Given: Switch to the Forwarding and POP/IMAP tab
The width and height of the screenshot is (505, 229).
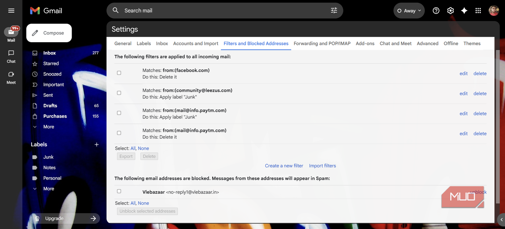Looking at the screenshot, I should pos(322,43).
